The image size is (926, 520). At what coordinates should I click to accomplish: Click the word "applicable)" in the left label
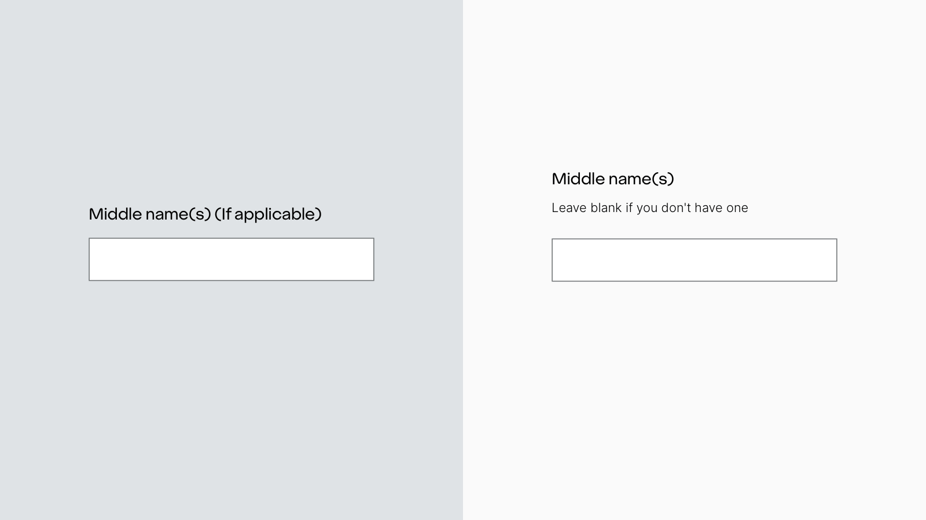[278, 214]
